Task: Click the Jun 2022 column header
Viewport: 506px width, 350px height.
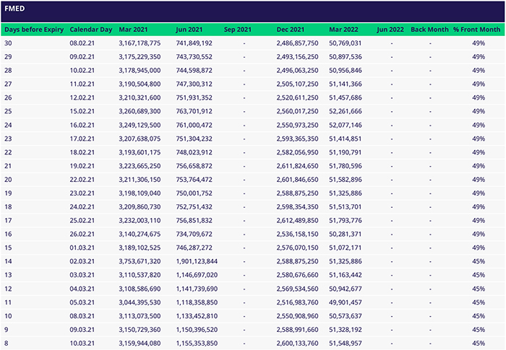Action: coord(390,30)
